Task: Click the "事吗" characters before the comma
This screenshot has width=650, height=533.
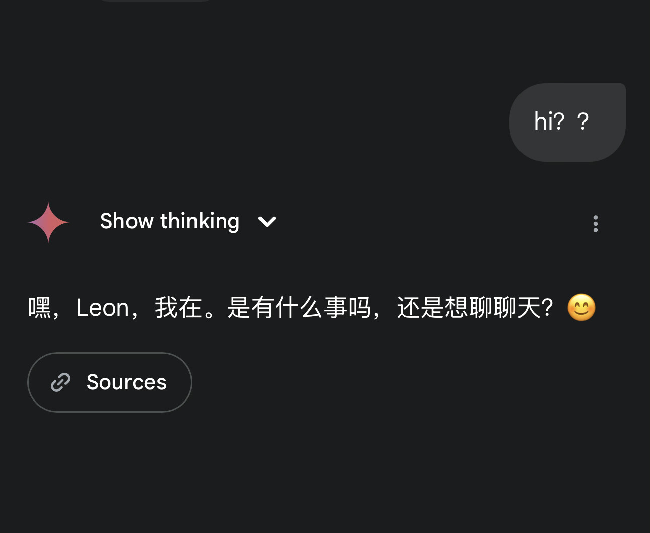Action: coord(348,308)
